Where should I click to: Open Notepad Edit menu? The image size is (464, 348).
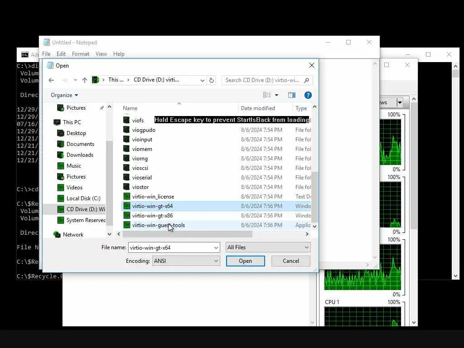click(x=61, y=54)
